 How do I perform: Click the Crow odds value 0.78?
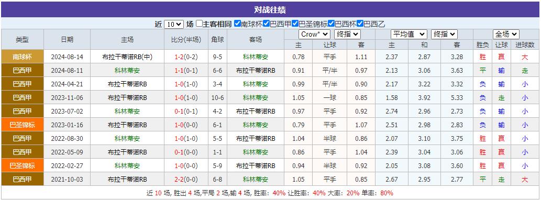298,57
